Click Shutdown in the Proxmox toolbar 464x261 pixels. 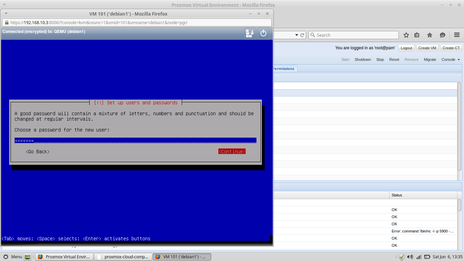pyautogui.click(x=363, y=59)
